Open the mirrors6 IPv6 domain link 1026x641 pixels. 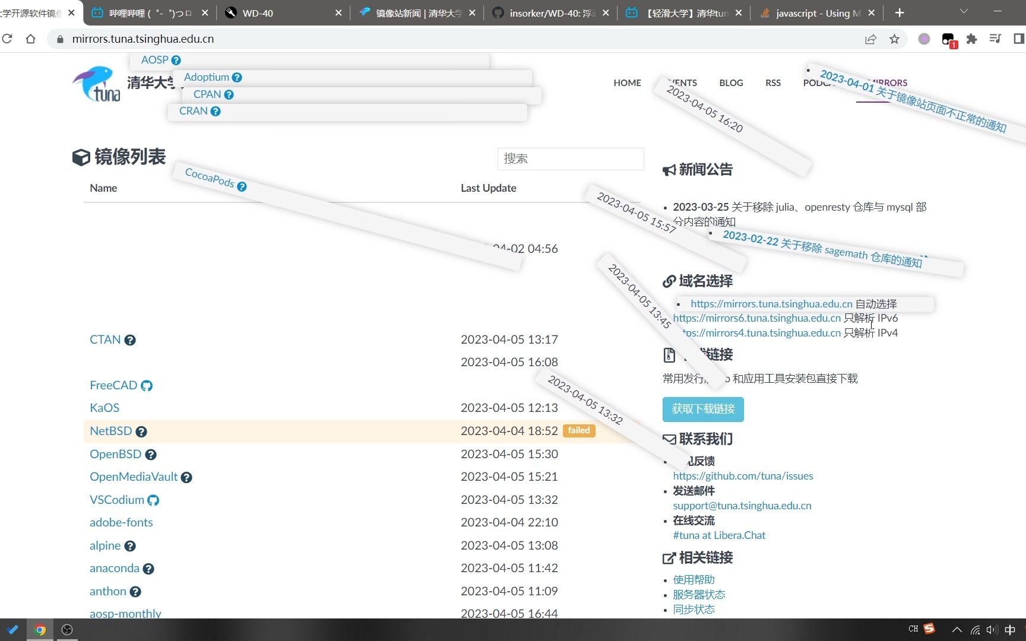click(x=757, y=318)
